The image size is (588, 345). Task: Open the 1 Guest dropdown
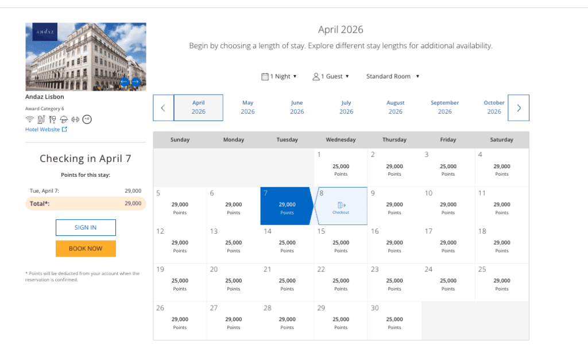click(x=331, y=76)
